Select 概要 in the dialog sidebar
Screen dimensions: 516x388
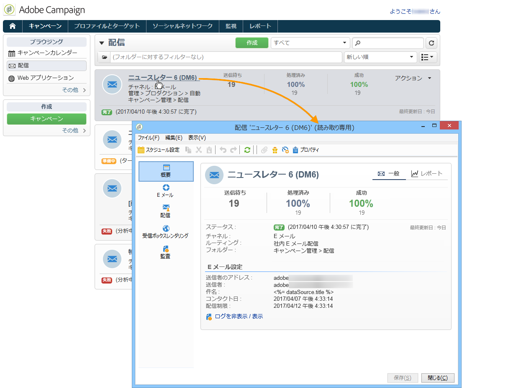166,171
